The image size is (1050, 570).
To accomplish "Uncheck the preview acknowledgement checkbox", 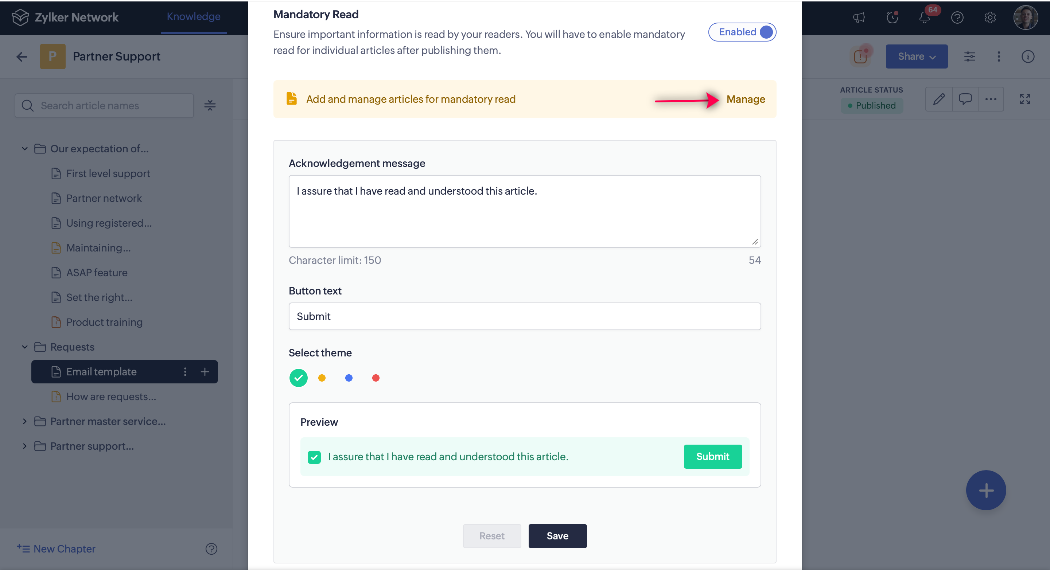I will tap(314, 457).
